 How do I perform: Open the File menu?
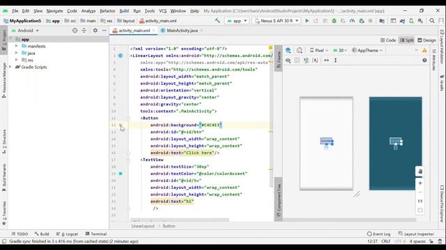[15, 11]
